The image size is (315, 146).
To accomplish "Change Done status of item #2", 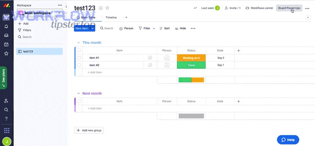I will point(191,65).
